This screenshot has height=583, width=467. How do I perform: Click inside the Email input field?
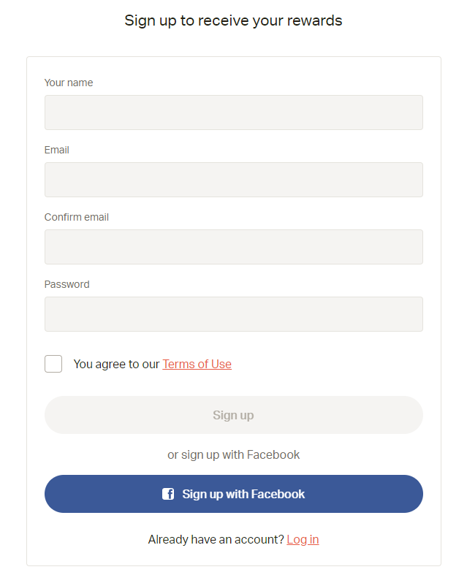234,180
